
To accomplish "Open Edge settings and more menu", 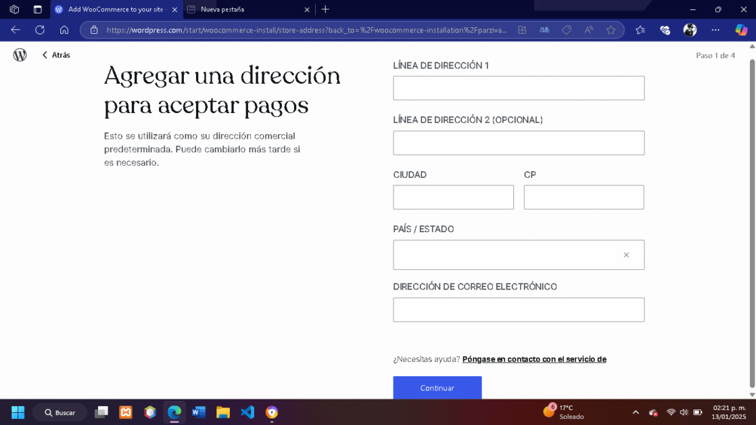I will click(715, 30).
